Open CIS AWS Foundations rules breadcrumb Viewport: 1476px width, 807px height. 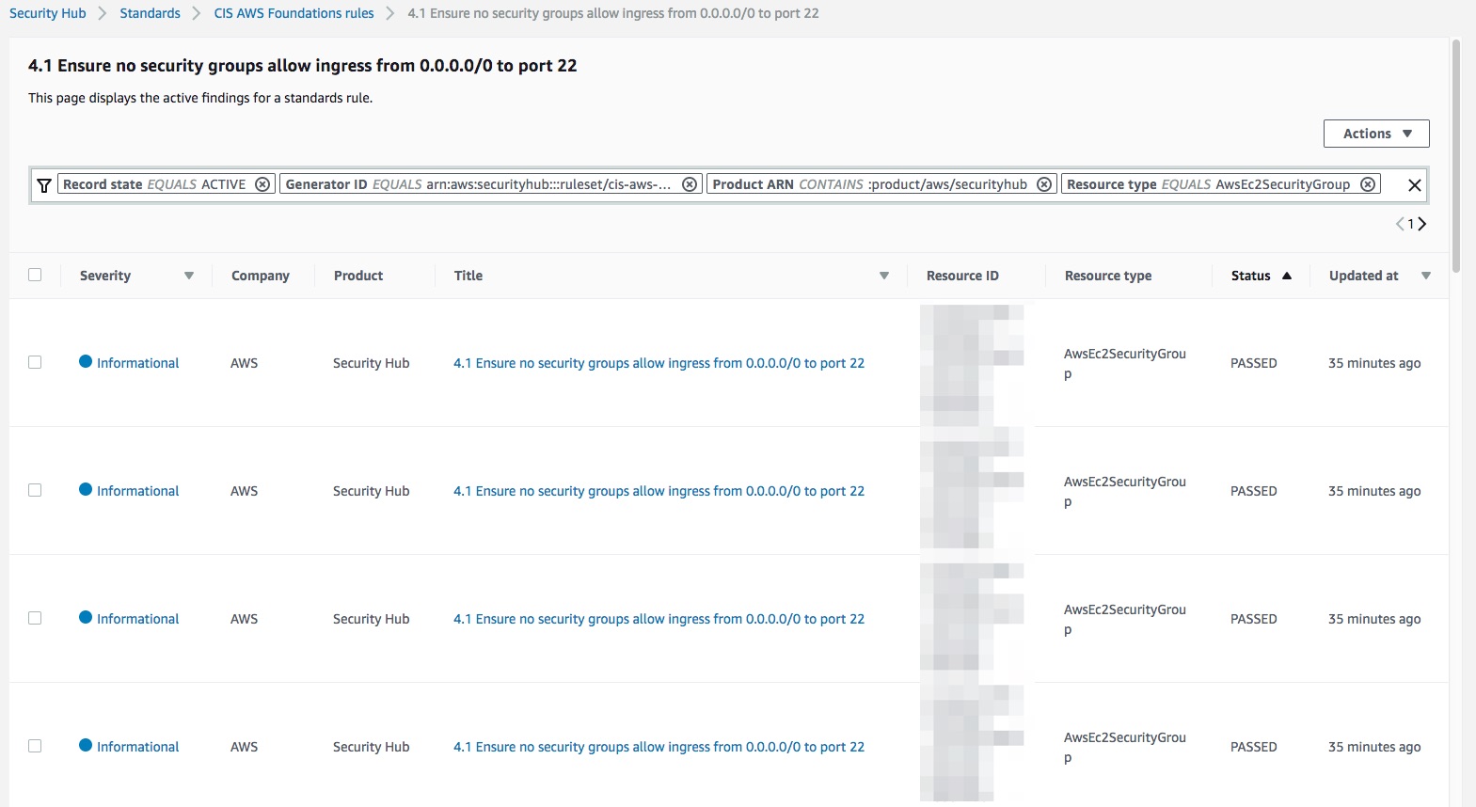[x=294, y=13]
